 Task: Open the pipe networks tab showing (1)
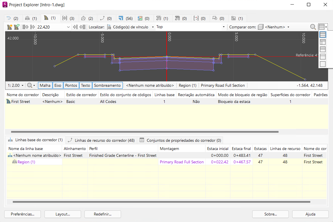click(x=163, y=18)
